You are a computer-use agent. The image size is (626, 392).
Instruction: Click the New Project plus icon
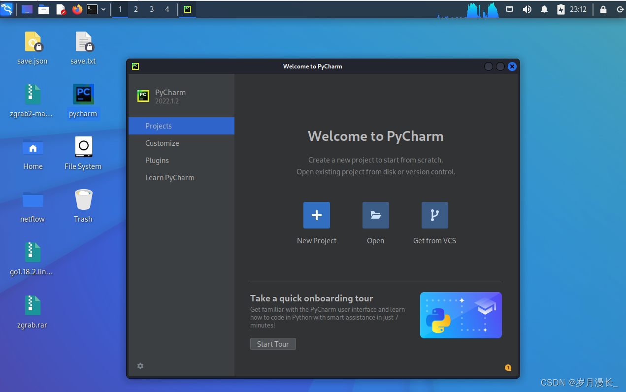coord(317,215)
